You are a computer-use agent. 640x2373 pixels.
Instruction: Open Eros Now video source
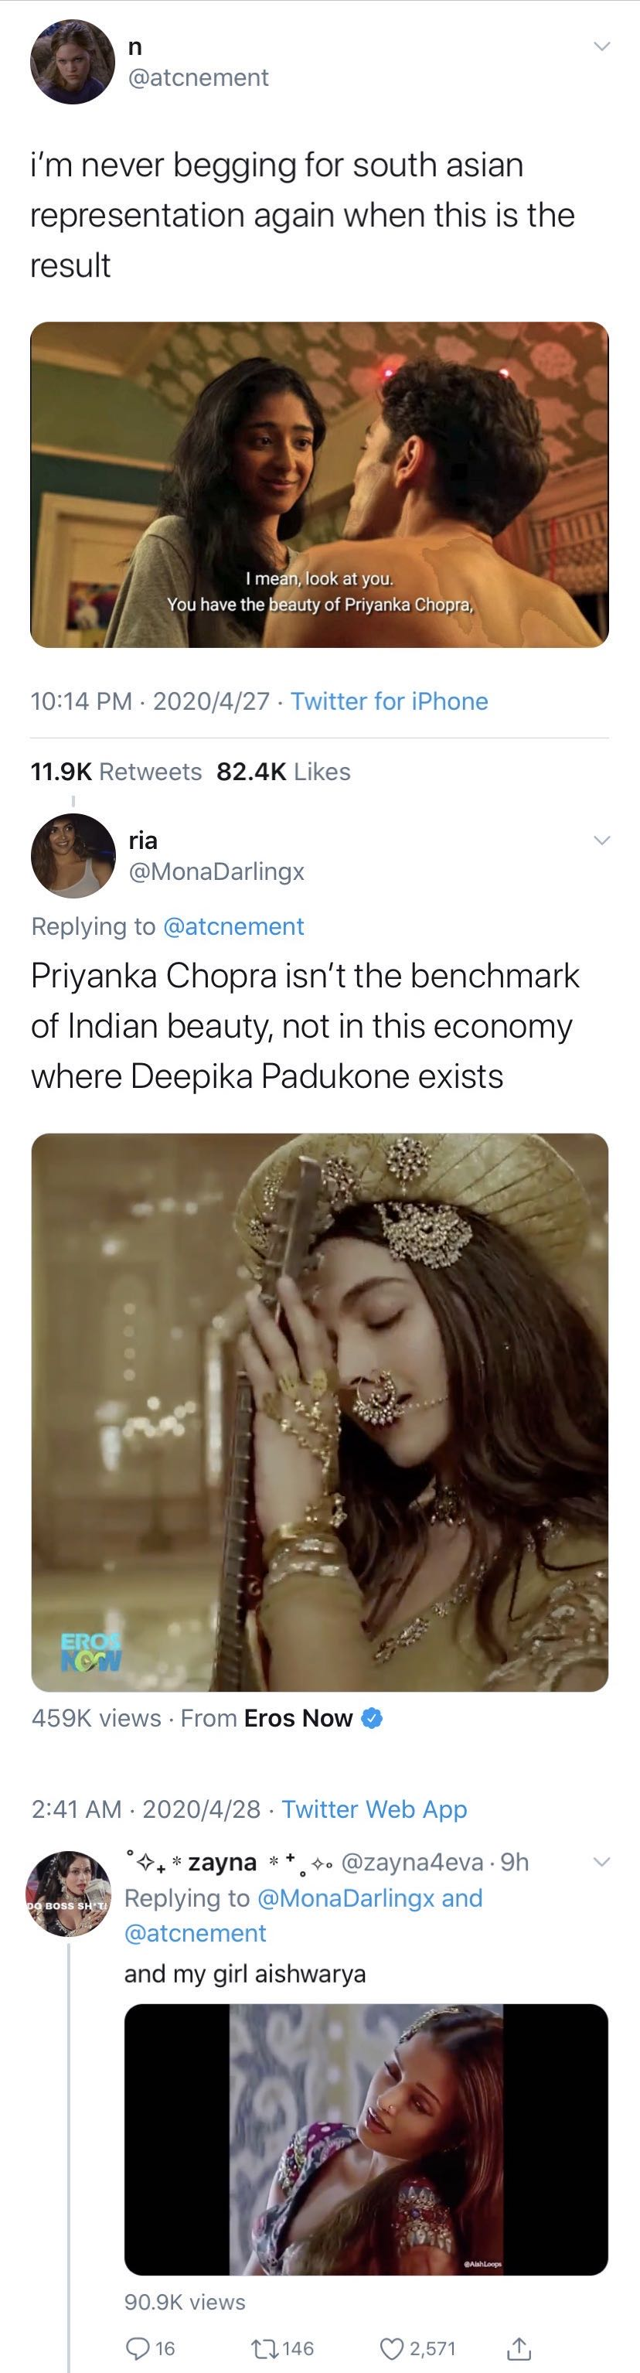pyautogui.click(x=298, y=1718)
